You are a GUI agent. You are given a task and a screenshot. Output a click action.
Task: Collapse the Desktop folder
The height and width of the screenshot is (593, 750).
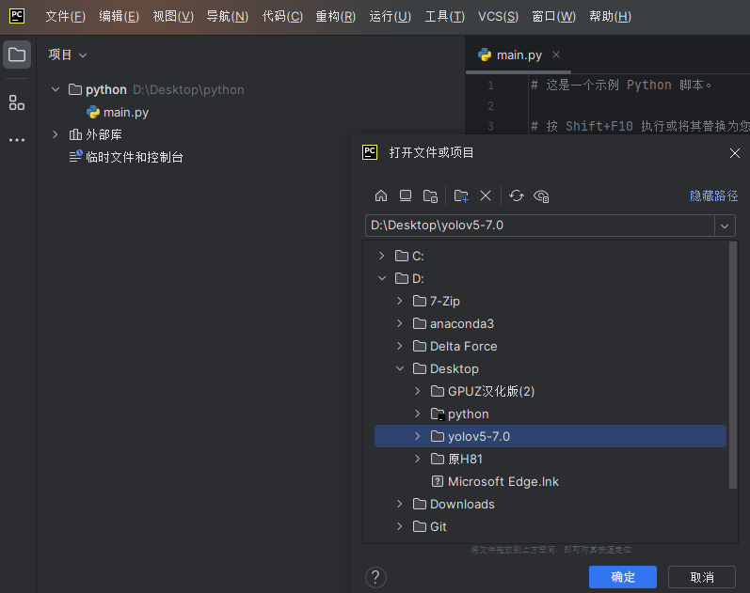point(399,368)
